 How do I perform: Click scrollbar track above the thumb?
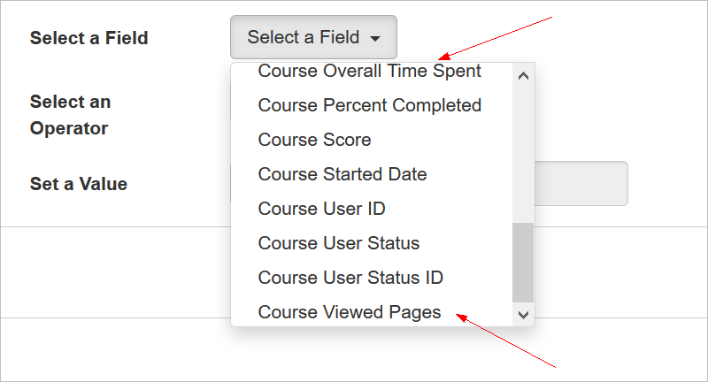(523, 150)
